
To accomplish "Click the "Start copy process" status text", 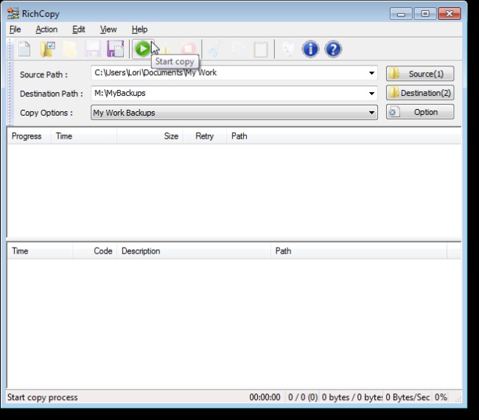I will 43,397.
